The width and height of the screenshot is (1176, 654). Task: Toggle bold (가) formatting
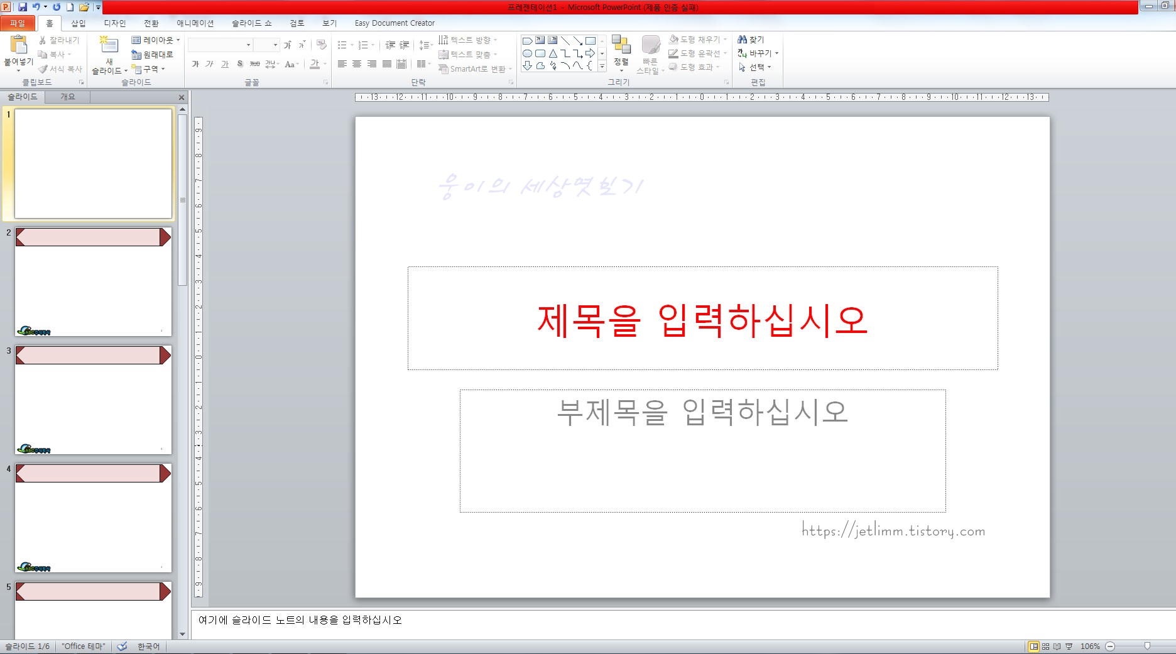pos(195,64)
